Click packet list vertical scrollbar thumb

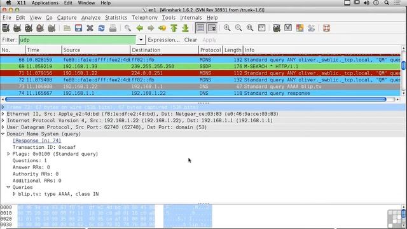pyautogui.click(x=404, y=65)
